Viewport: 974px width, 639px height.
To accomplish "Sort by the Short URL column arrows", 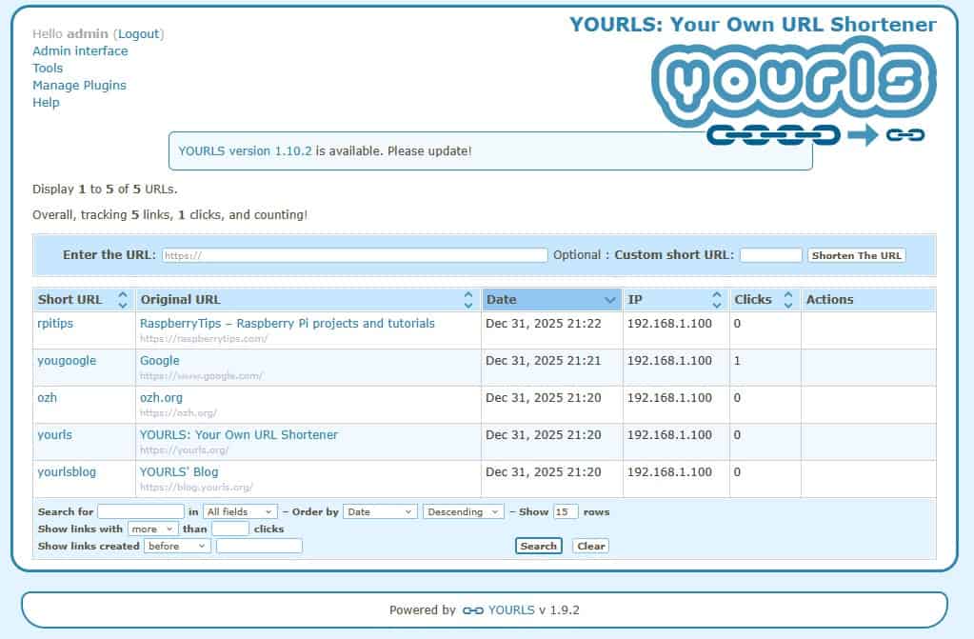I will click(122, 300).
